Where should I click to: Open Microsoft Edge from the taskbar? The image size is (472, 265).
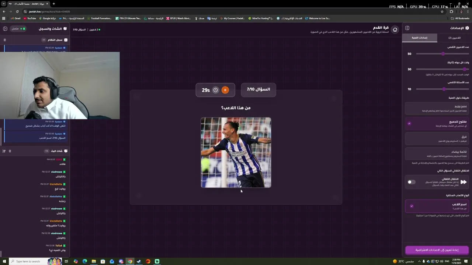[85, 261]
